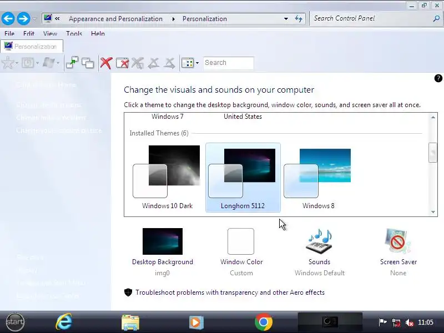This screenshot has width=444, height=333.
Task: Open Troubleshoot problems with transparency link
Action: point(230,292)
